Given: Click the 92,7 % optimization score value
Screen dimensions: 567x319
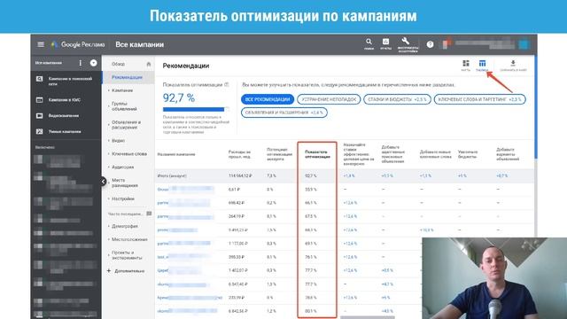Looking at the screenshot, I should pyautogui.click(x=179, y=97).
